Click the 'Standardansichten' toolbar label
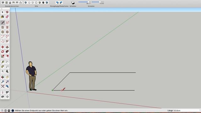 tap(12, 6)
